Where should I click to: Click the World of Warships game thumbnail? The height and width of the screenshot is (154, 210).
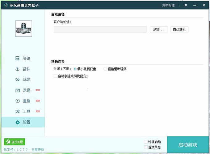[x=23, y=28]
